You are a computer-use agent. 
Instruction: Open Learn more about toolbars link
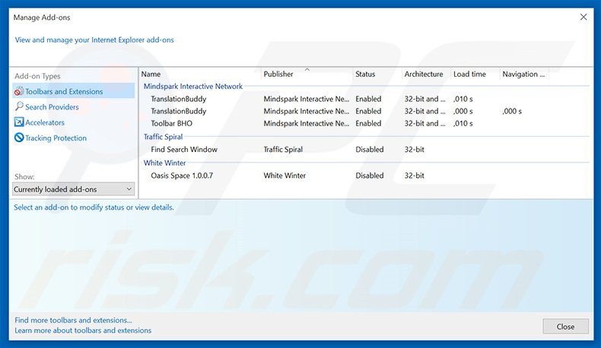pyautogui.click(x=83, y=331)
